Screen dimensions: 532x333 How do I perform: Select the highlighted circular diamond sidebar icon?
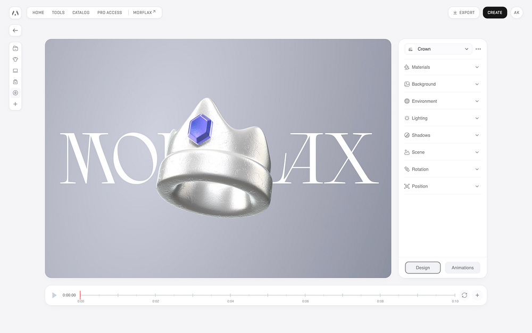[x=15, y=93]
